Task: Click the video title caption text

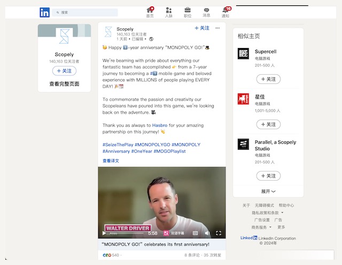Action: [x=156, y=244]
